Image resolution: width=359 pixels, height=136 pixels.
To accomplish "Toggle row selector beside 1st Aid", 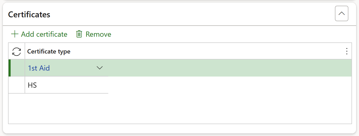I will (x=18, y=68).
